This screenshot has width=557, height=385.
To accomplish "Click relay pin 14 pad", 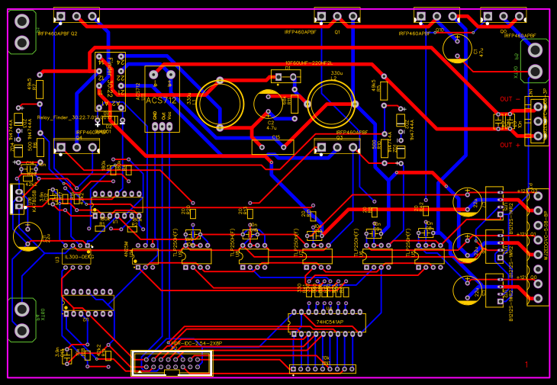I will pyautogui.click(x=99, y=56).
